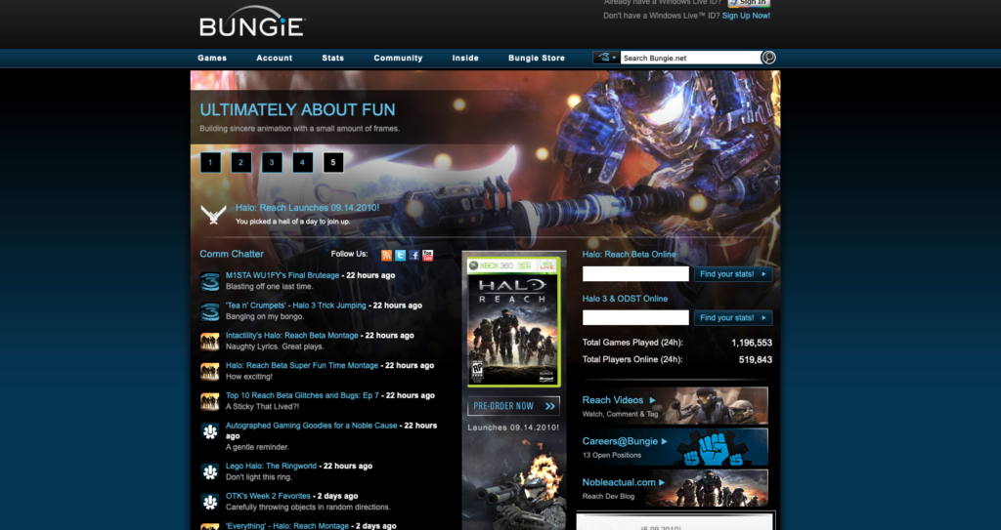Click the Sign Up Now! link
The width and height of the screenshot is (1001, 530).
pos(746,16)
